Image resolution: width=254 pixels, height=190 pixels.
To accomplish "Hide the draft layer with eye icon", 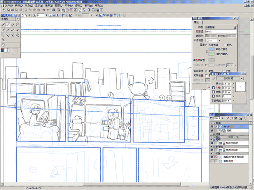I will [212, 127].
